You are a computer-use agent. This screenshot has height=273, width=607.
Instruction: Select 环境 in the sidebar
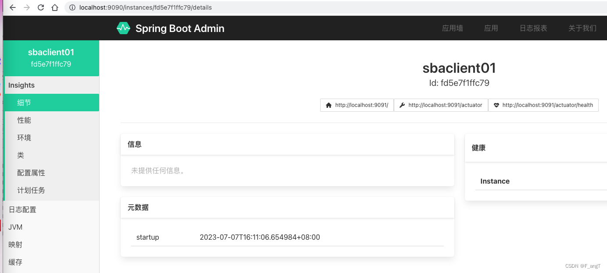coord(51,138)
